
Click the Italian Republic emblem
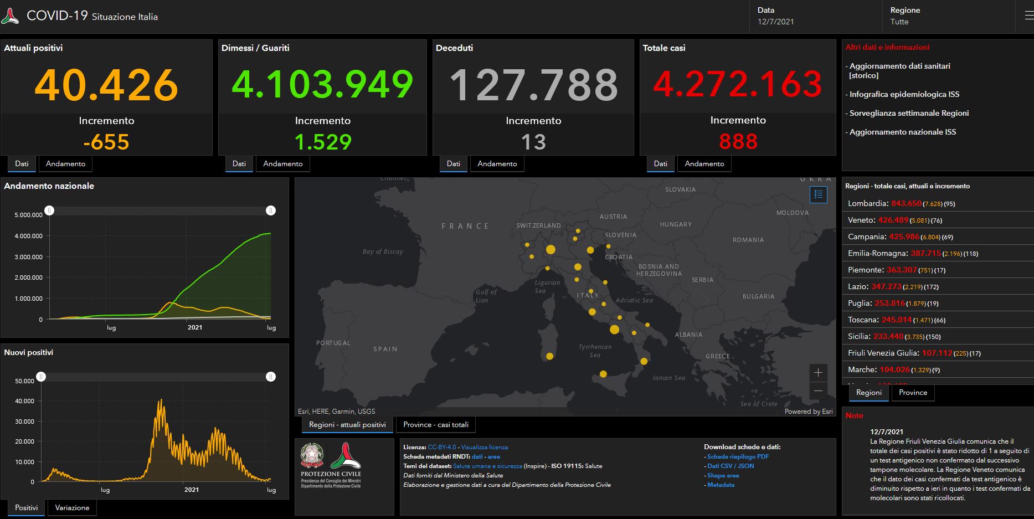point(312,455)
